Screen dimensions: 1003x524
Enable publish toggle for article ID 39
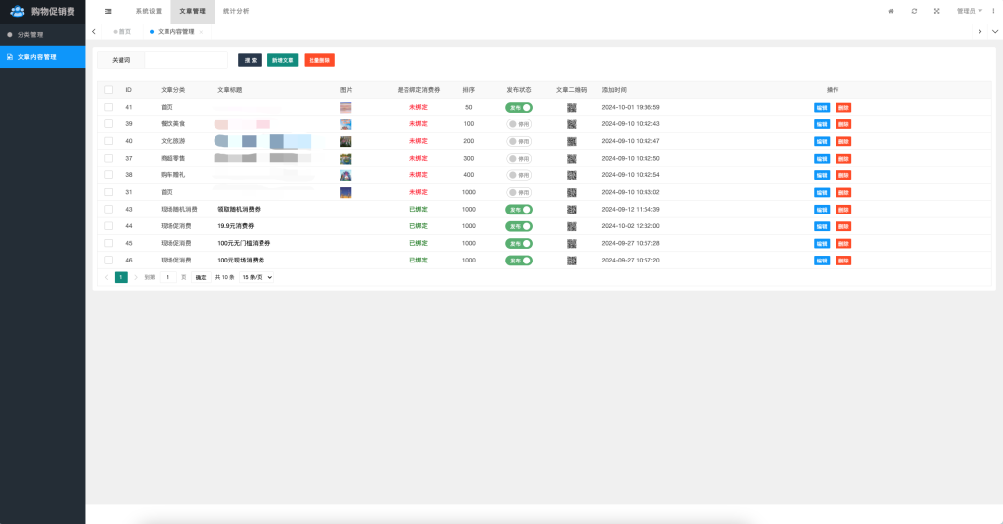(519, 124)
